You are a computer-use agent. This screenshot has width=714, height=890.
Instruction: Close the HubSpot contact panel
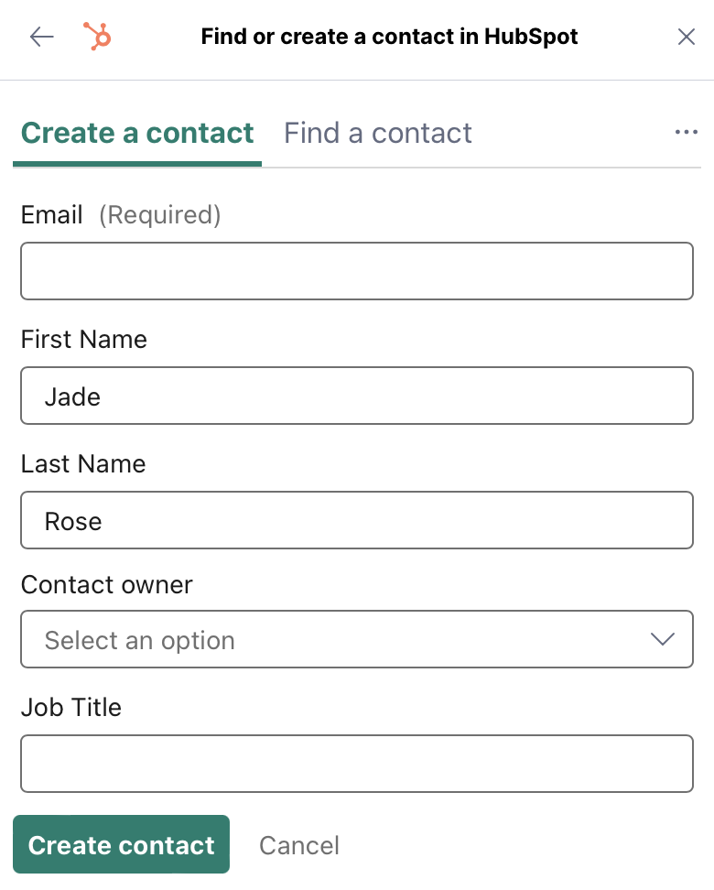coord(687,37)
